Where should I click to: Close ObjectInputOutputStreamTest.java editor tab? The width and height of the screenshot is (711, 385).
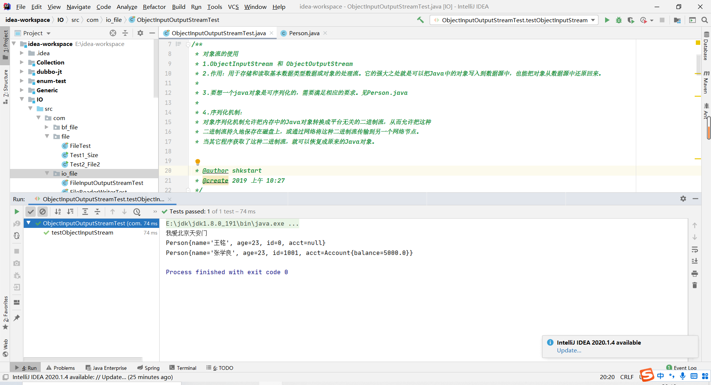coord(271,33)
